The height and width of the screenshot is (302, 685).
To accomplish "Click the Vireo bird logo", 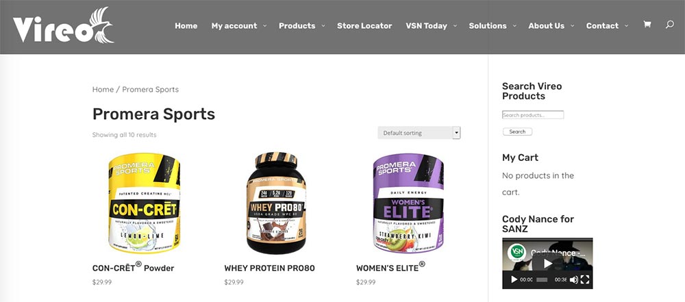I will tap(63, 26).
